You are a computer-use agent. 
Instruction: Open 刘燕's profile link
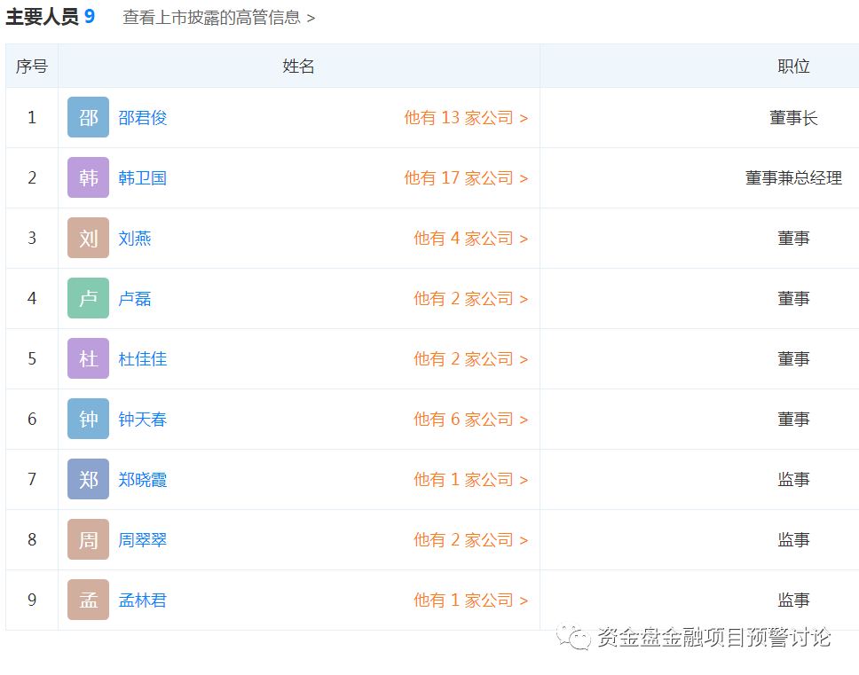[133, 238]
